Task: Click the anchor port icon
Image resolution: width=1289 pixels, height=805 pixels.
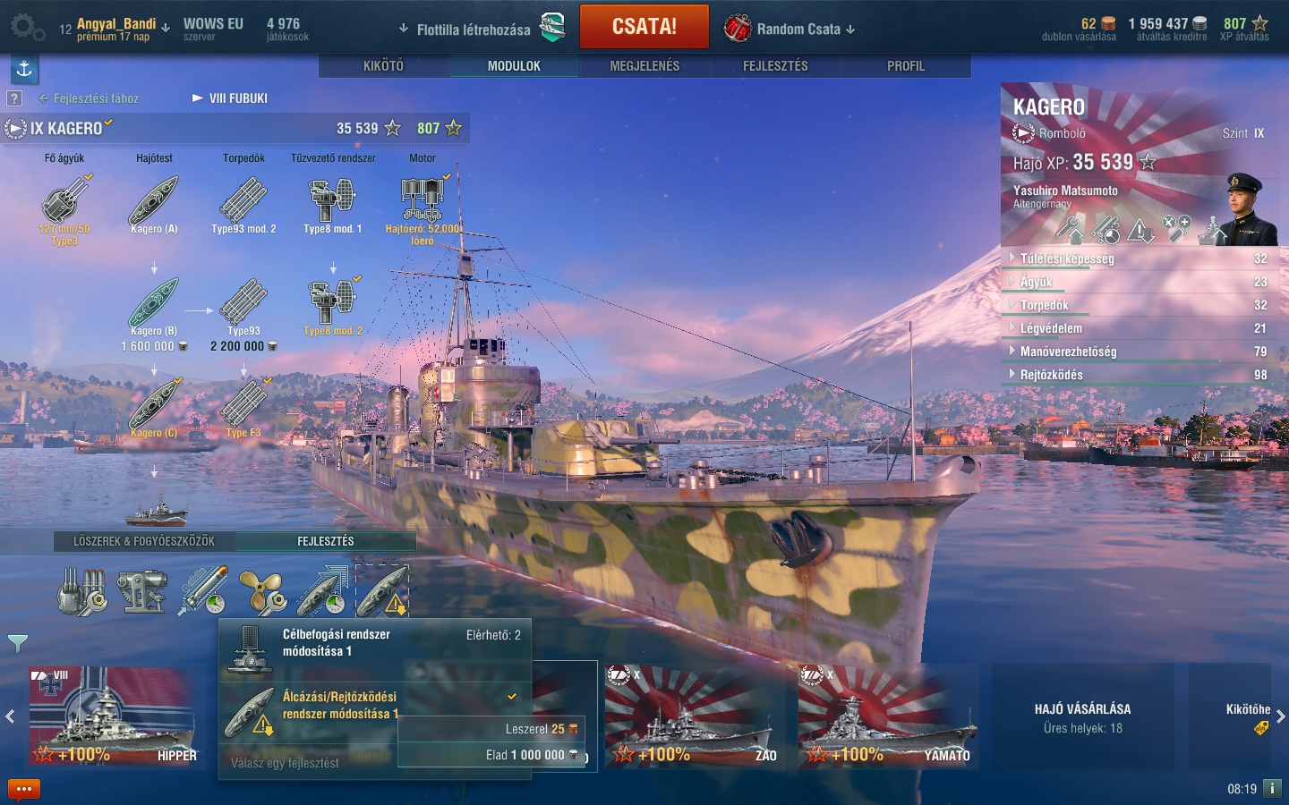Action: click(24, 69)
